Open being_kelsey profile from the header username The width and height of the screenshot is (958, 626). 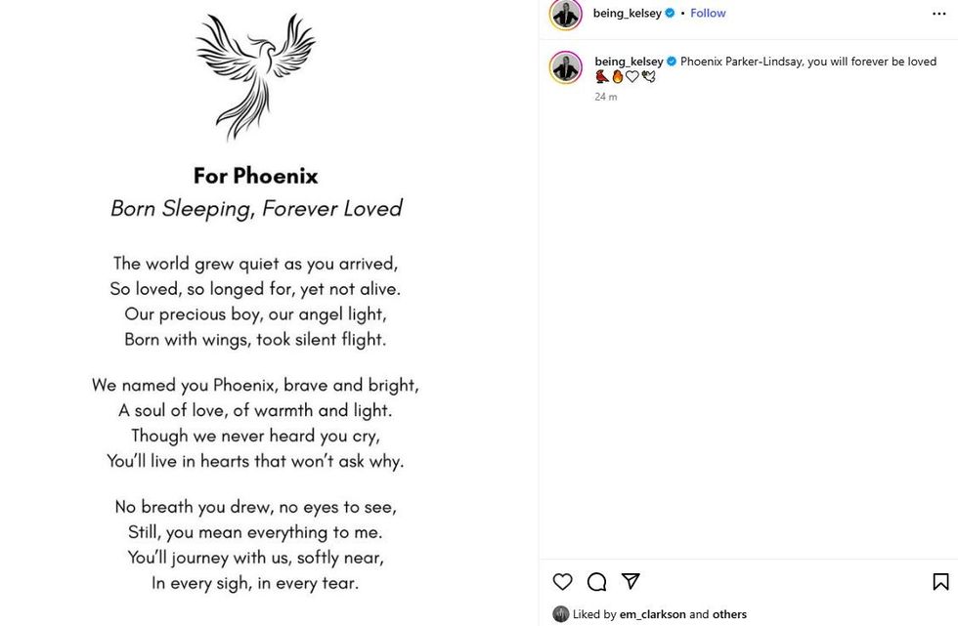click(x=628, y=14)
